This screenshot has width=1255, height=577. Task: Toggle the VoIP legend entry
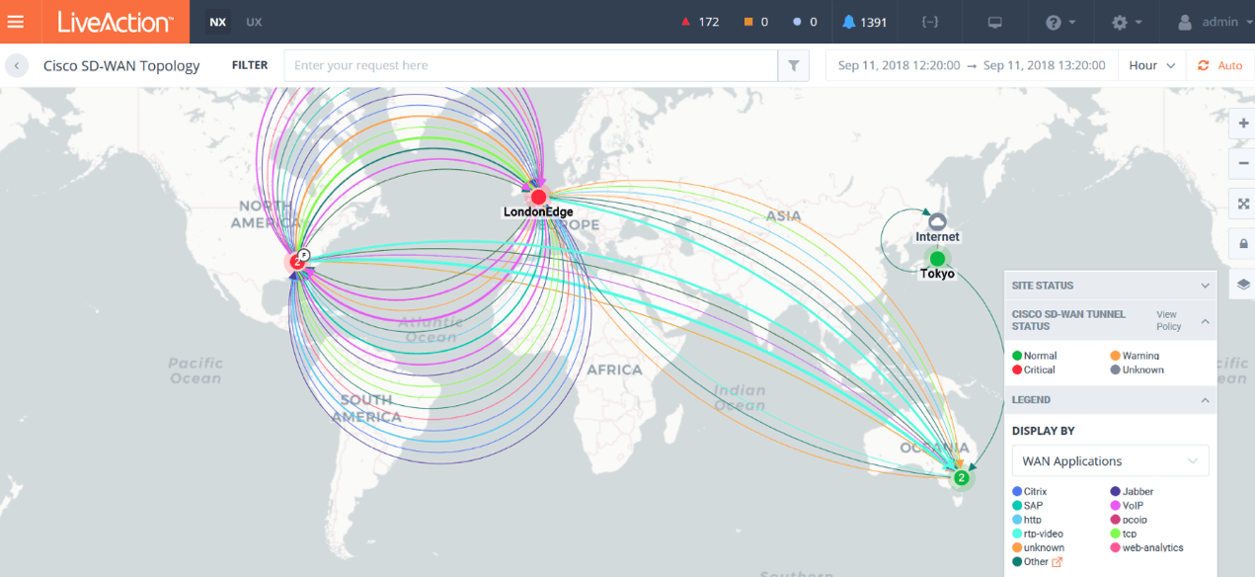[x=1133, y=506]
